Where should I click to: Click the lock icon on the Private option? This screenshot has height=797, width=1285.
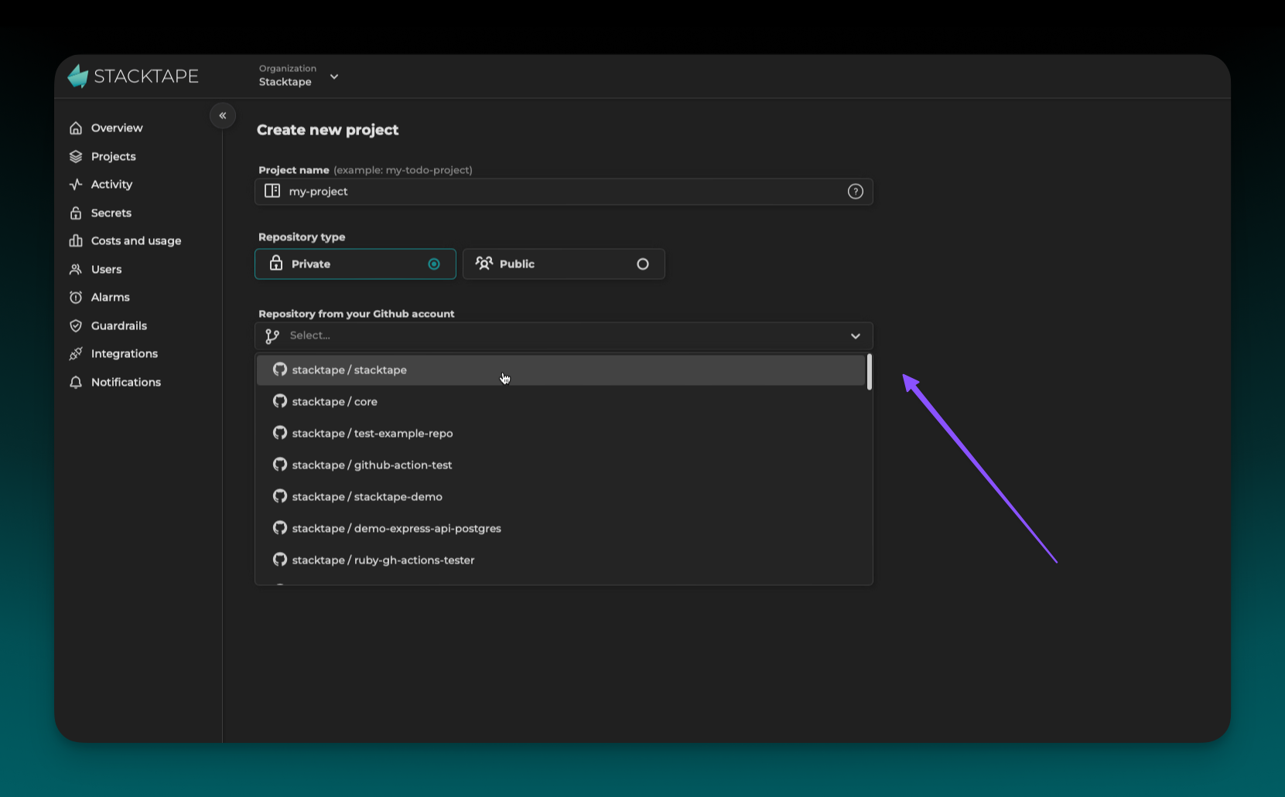(x=276, y=264)
